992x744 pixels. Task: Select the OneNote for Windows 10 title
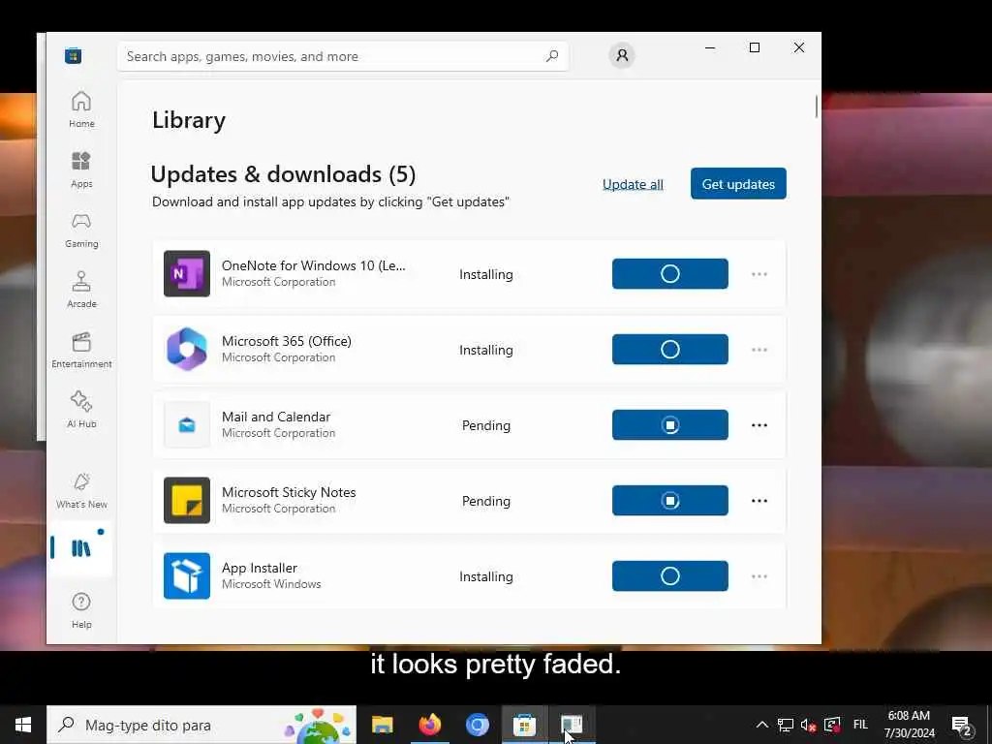[314, 265]
